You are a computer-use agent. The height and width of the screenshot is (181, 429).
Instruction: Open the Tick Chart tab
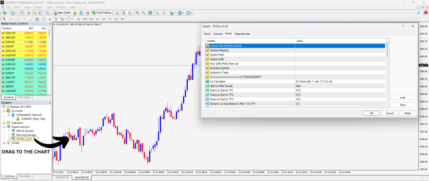(x=24, y=97)
